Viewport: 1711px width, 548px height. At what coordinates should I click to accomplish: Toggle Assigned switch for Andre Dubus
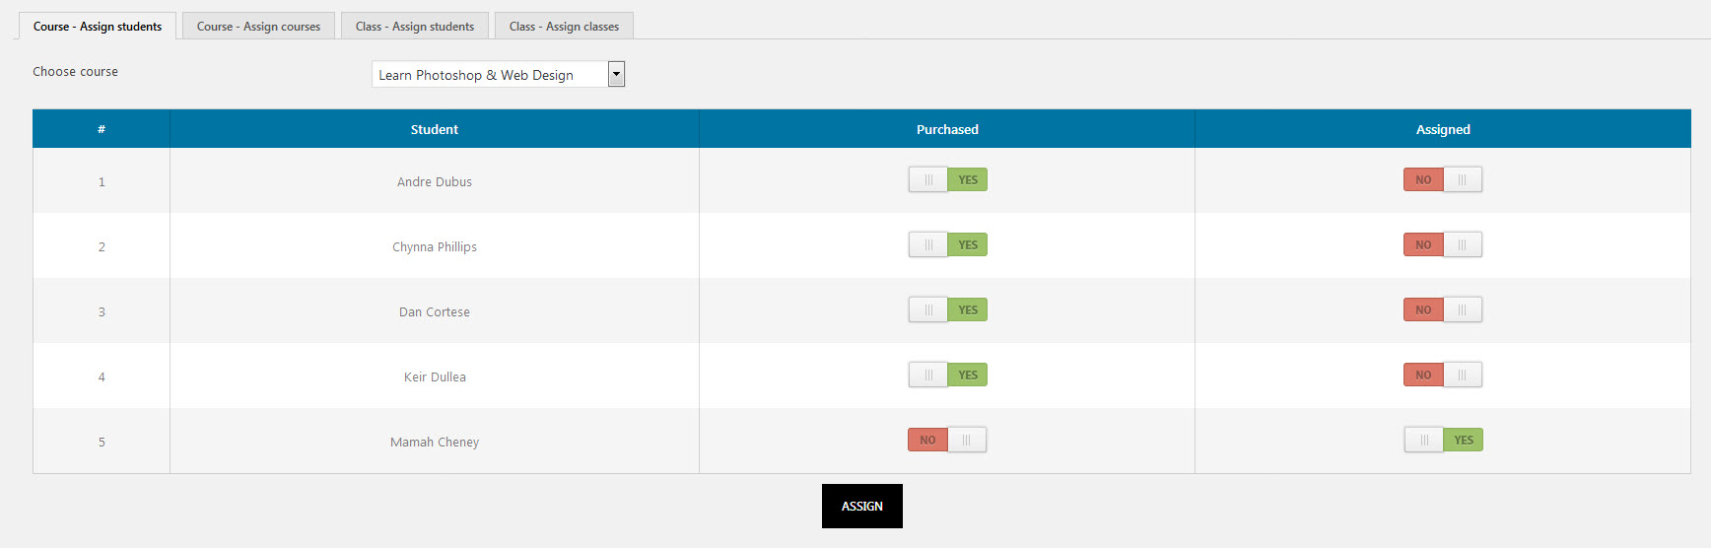coord(1442,180)
